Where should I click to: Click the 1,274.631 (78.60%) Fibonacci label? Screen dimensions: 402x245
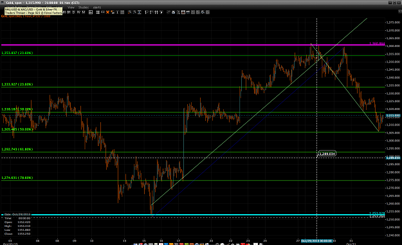(x=17, y=177)
